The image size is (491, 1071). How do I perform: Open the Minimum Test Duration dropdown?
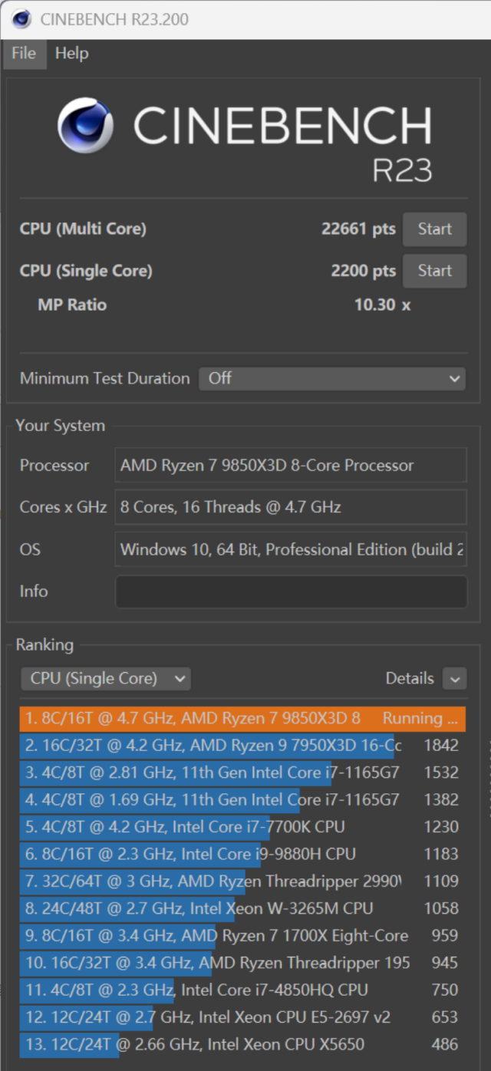(332, 378)
